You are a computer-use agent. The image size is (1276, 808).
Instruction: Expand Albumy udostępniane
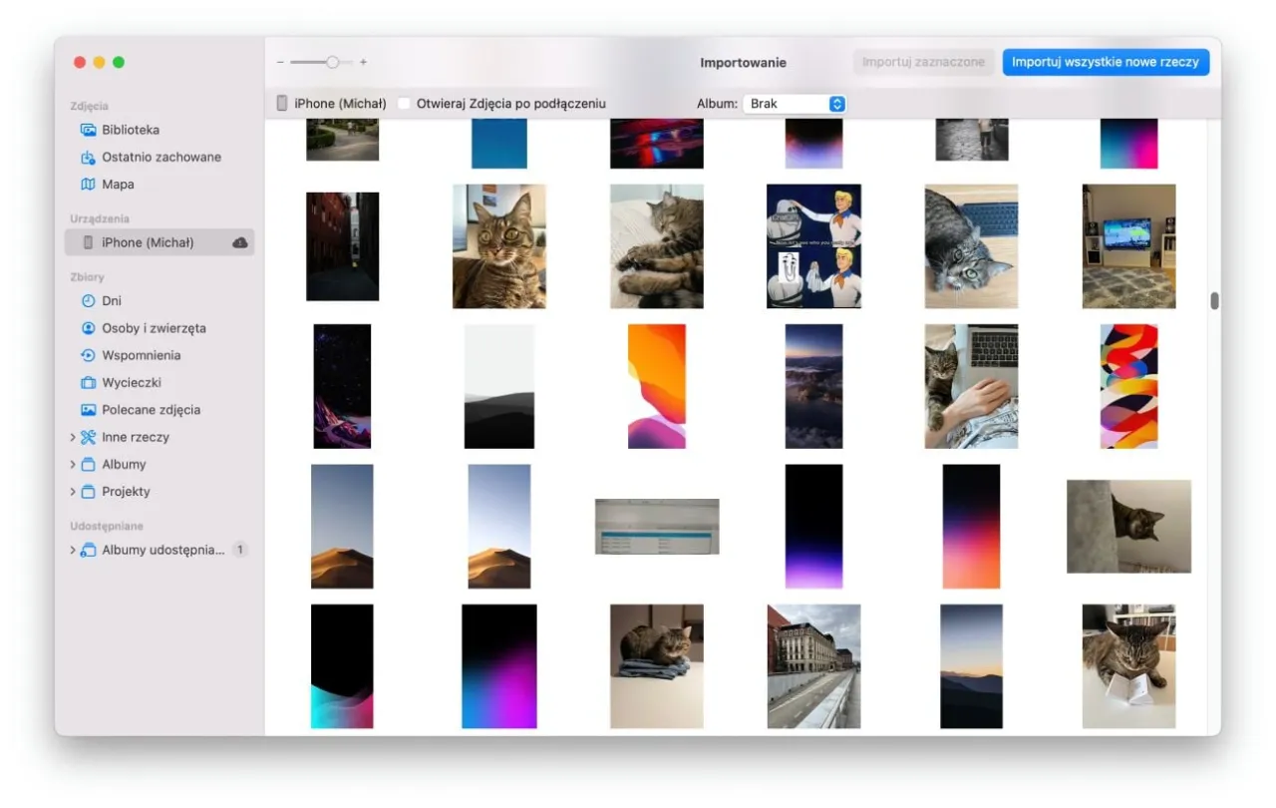pyautogui.click(x=71, y=550)
